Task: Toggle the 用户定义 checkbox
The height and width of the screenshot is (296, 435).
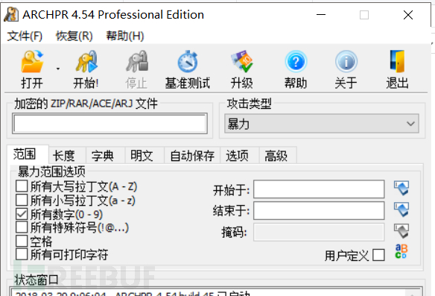Action: (378, 255)
